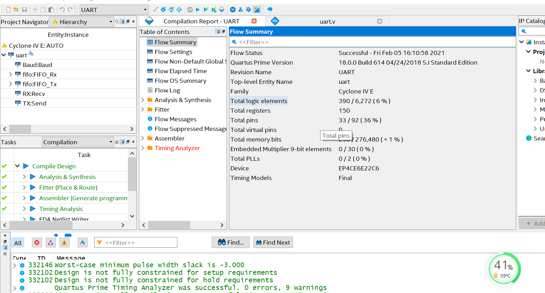Open Flow Settings in table of contents
The image size is (545, 293).
pyautogui.click(x=173, y=52)
